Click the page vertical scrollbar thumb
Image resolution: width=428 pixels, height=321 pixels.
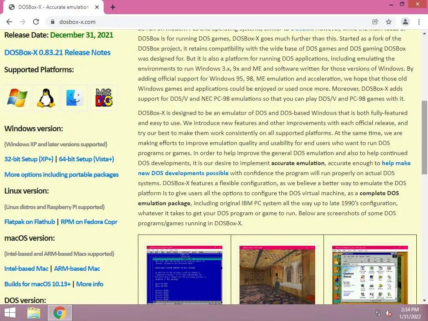coord(424,137)
